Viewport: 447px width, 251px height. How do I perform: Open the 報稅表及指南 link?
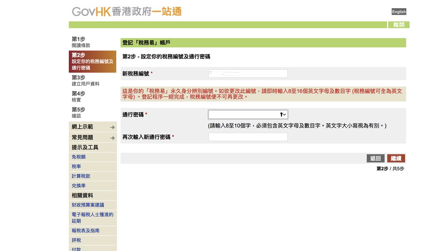click(x=86, y=231)
